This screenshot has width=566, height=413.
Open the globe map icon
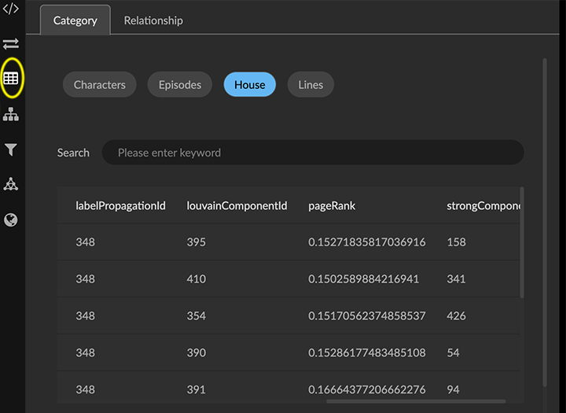[11, 219]
